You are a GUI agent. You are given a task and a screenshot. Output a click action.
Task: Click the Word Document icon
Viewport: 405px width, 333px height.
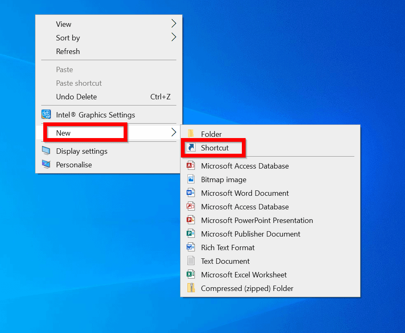click(x=191, y=193)
